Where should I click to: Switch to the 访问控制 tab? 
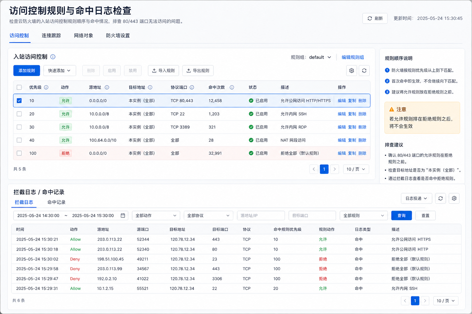coord(19,36)
